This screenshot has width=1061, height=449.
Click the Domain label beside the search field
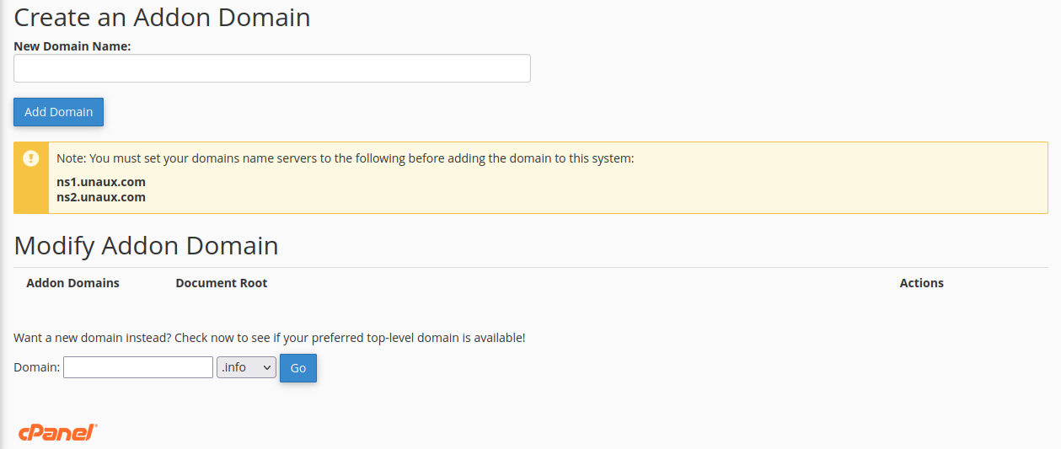37,367
